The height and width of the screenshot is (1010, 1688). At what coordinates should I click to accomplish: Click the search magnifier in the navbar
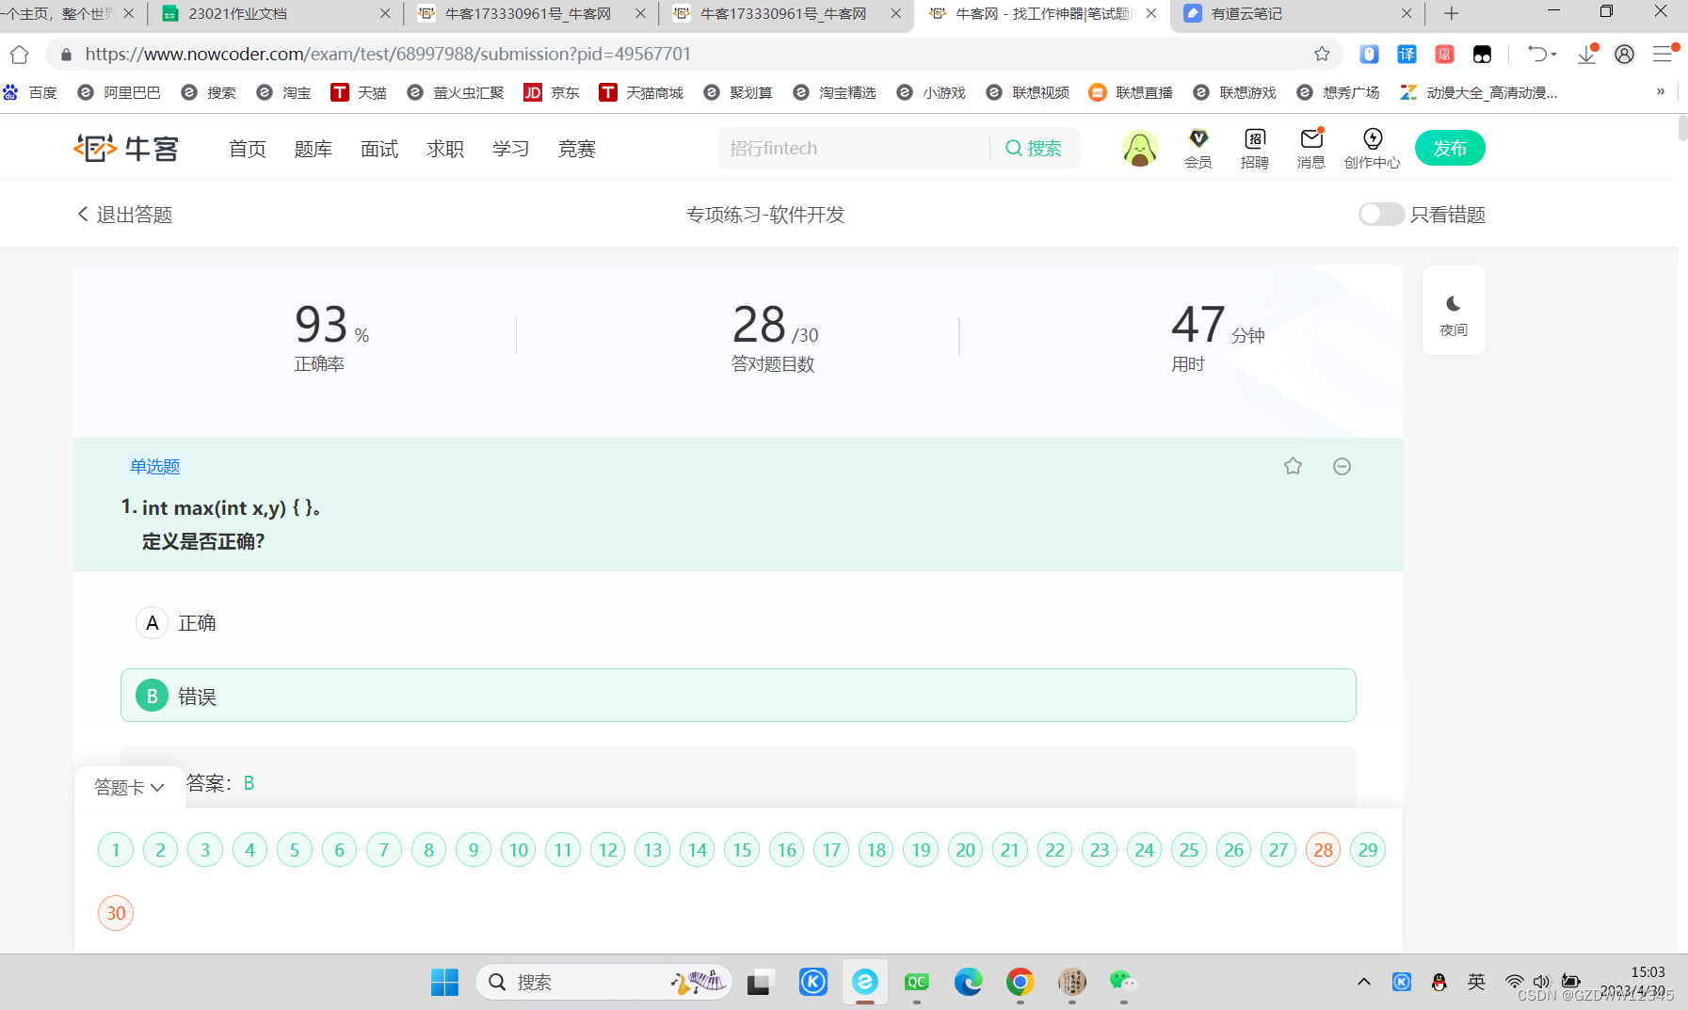click(1014, 148)
